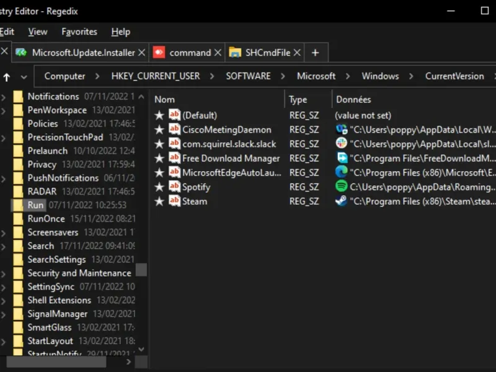Sort values by the Nom column header

218,99
